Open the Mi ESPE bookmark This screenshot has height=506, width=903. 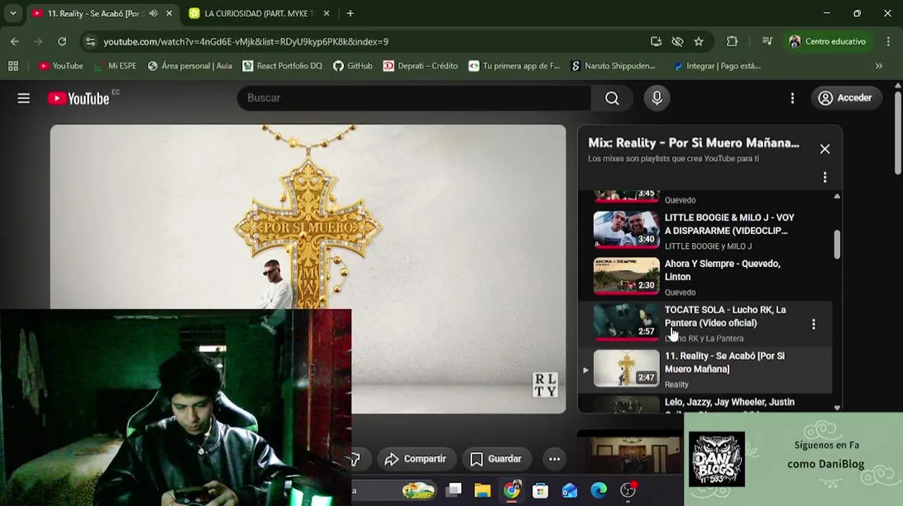[115, 66]
